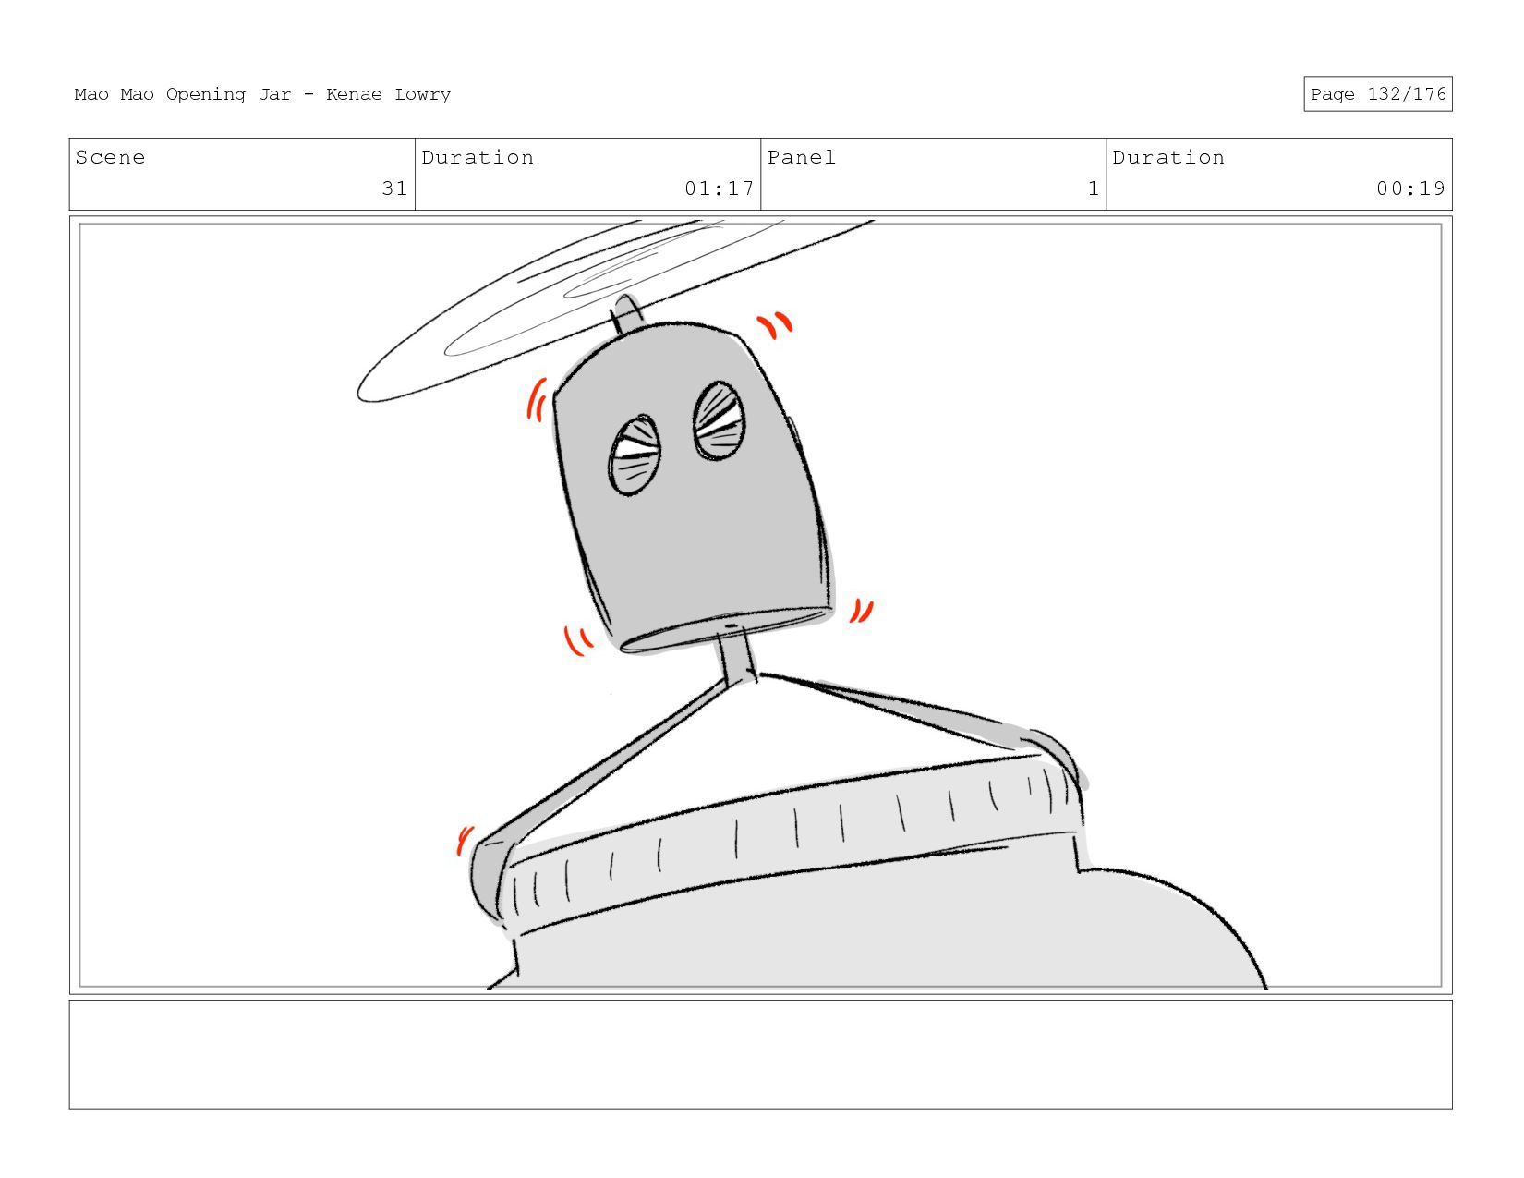Click the panel number '1'

coord(1094,188)
